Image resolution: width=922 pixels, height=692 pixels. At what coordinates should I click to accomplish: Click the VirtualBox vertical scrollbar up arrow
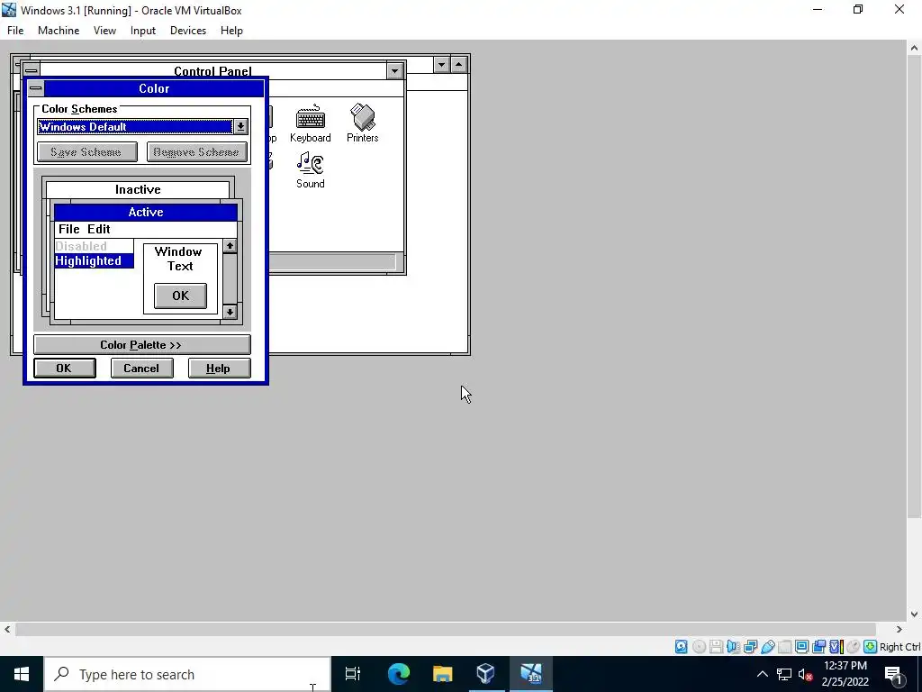[915, 49]
